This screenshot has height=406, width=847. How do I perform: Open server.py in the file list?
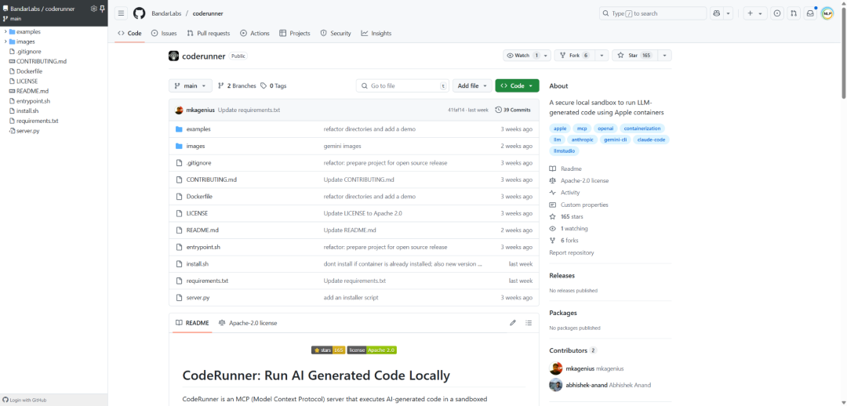coord(198,298)
